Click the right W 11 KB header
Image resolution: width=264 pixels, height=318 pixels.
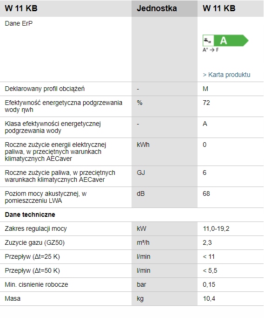tap(219, 8)
